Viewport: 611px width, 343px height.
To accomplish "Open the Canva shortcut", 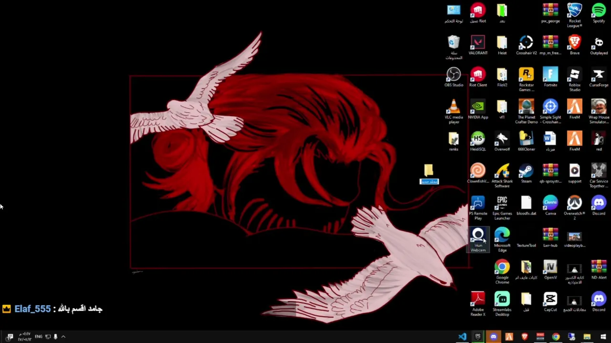I will [550, 206].
